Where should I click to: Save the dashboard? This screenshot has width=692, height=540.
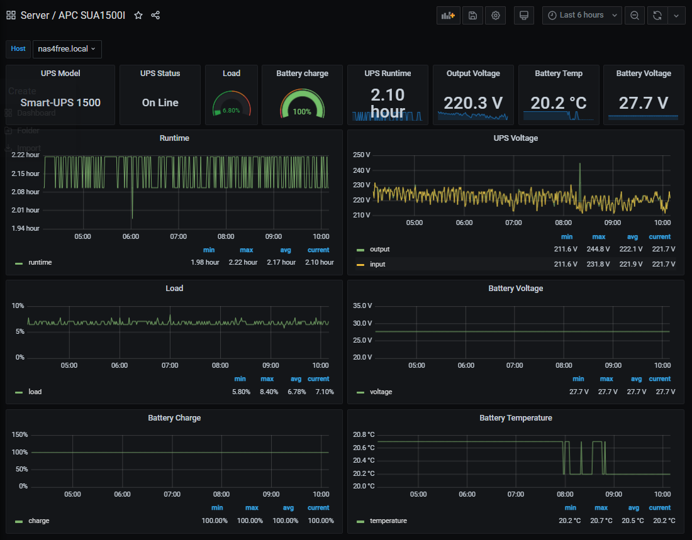[472, 16]
